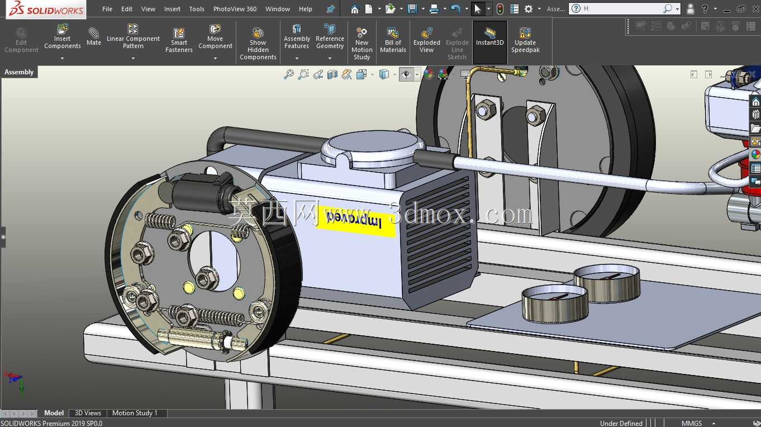Select the Model tab
This screenshot has height=427, width=761.
coord(54,413)
